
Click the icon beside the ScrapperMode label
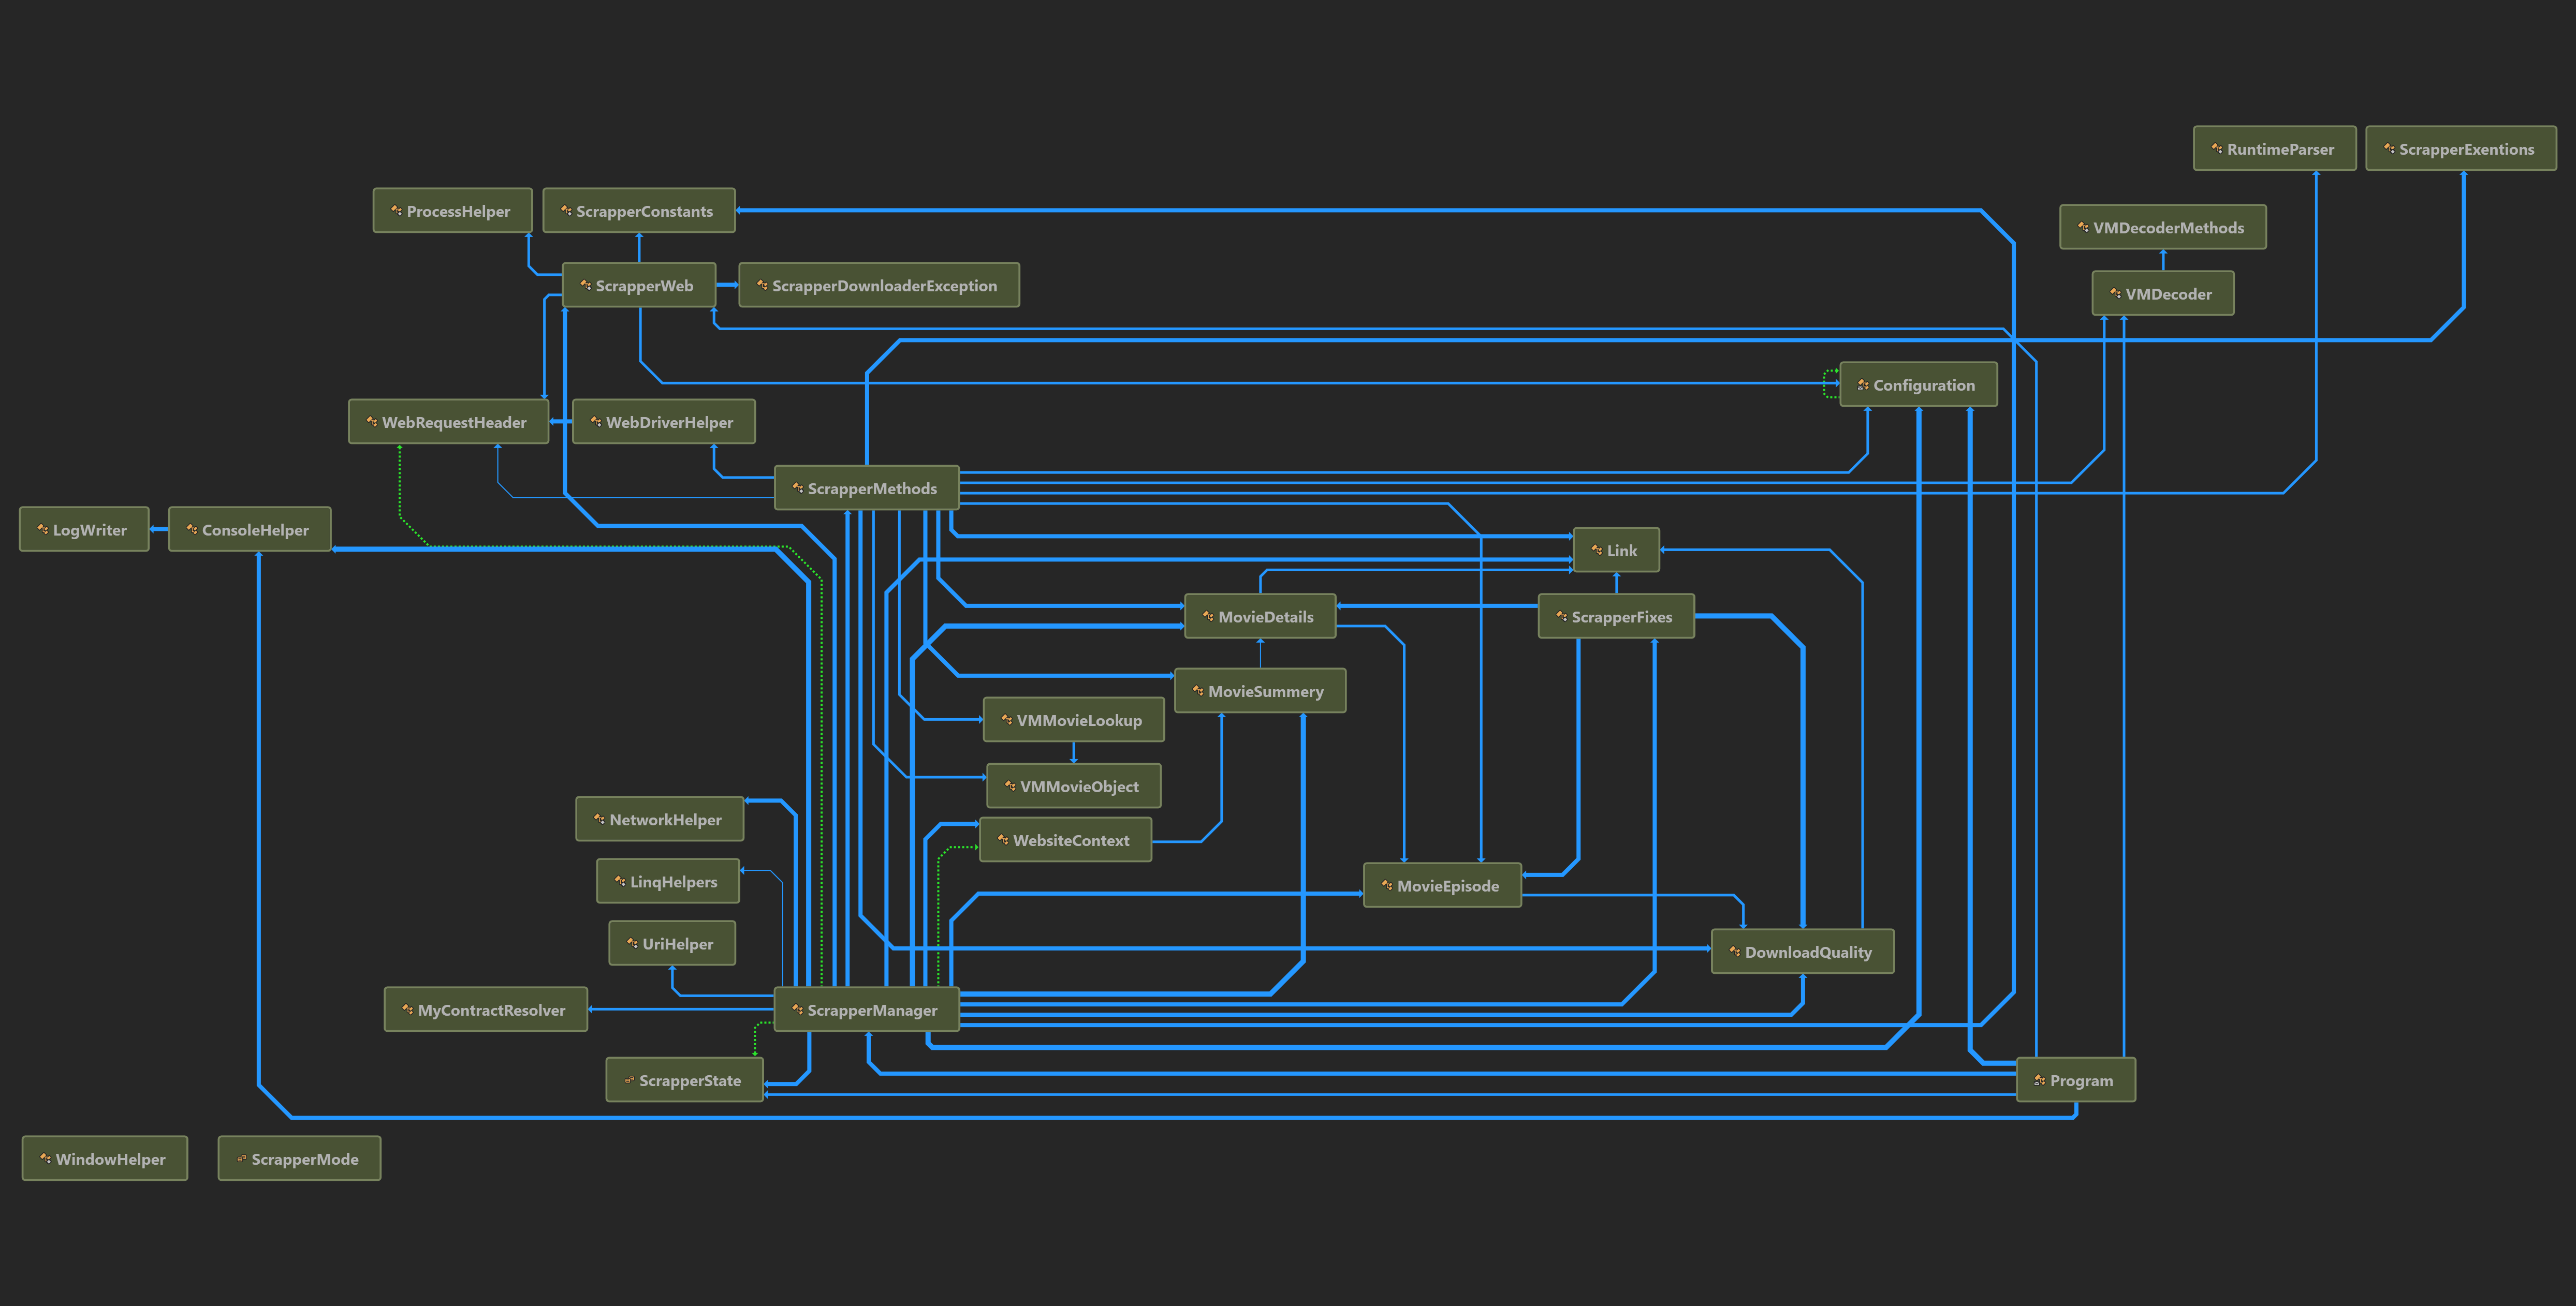(241, 1159)
